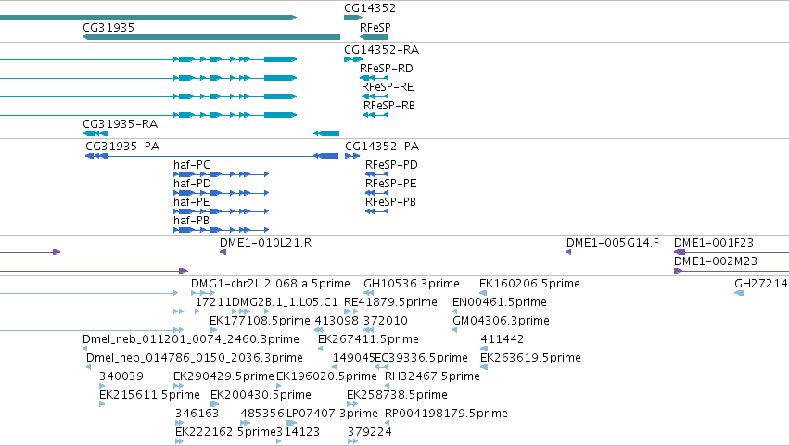Select the 340039 feature label

point(121,377)
